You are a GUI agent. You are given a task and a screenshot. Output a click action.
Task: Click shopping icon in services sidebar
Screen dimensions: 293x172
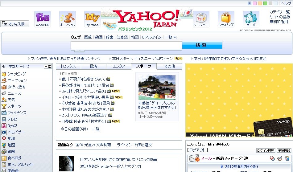click(x=4, y=74)
